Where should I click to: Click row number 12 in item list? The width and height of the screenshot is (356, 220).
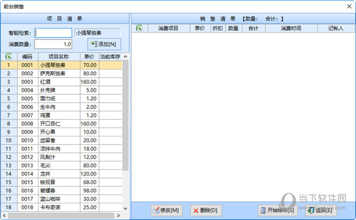coord(9,157)
